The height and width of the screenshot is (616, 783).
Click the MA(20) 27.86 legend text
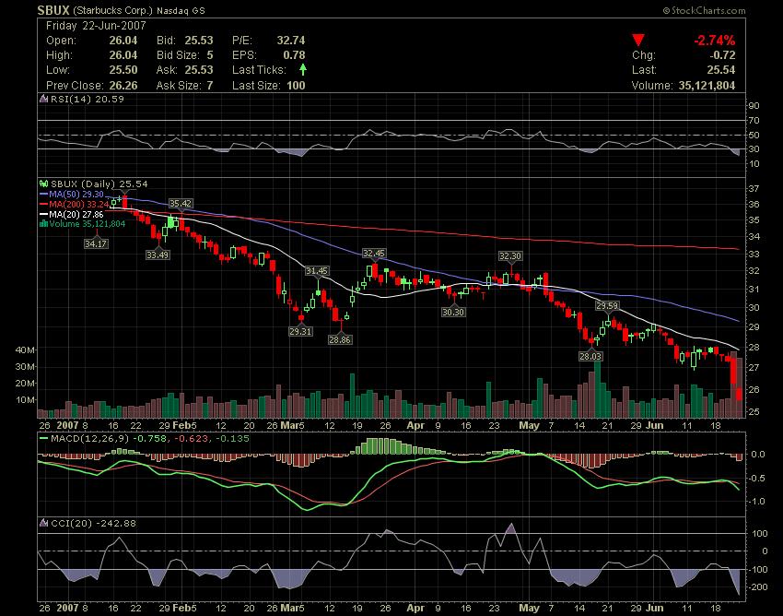[76, 215]
